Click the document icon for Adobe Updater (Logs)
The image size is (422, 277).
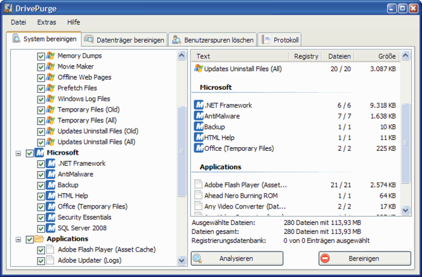click(50, 261)
